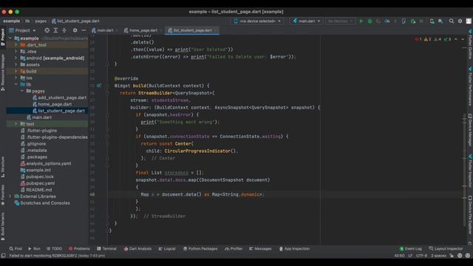This screenshot has height=266, width=473.
Task: Open README.md in project tree
Action: point(36,190)
